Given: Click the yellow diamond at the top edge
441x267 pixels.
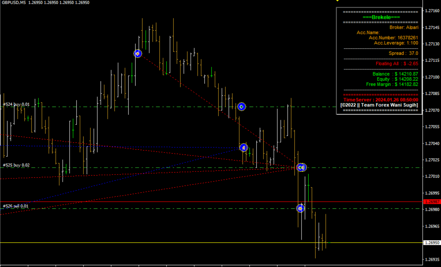Looking at the screenshot, I should 338,1.
